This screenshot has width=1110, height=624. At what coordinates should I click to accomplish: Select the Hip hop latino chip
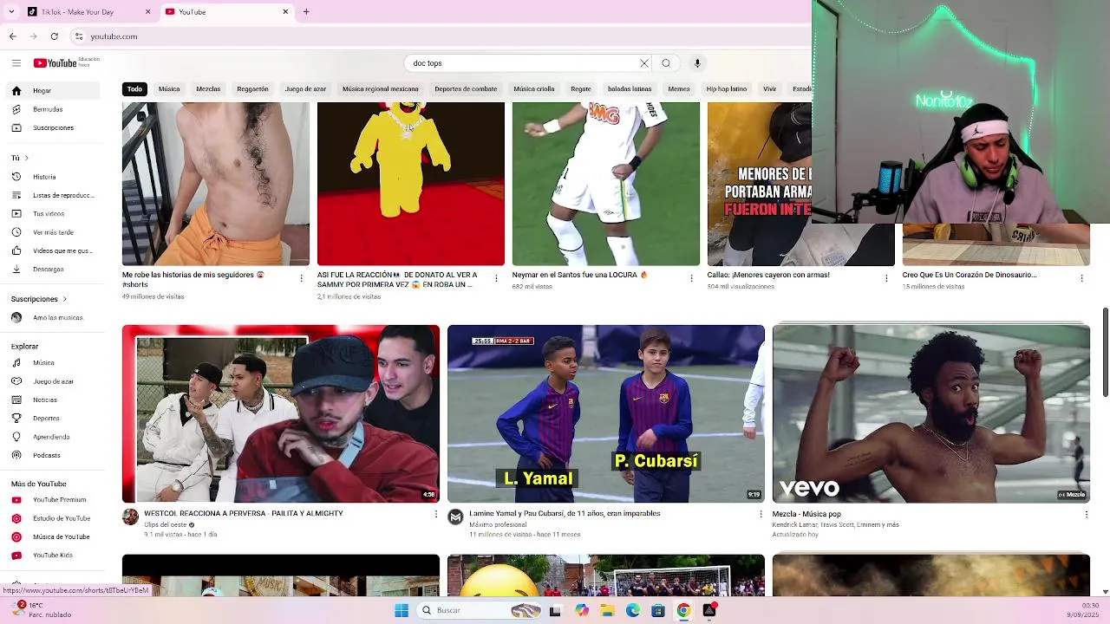[727, 89]
